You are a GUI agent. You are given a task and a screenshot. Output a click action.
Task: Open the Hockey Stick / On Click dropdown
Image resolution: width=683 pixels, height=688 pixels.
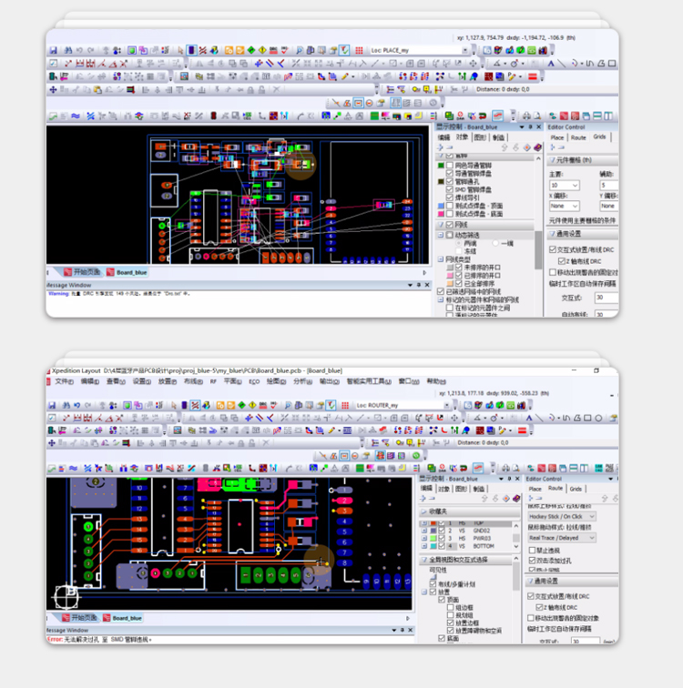coord(561,516)
